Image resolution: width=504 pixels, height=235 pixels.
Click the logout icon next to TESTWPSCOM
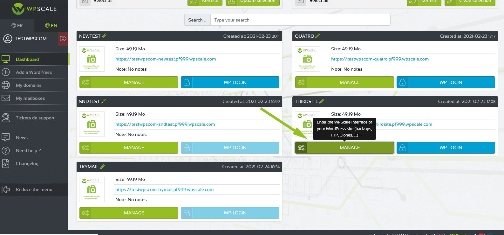[x=63, y=39]
